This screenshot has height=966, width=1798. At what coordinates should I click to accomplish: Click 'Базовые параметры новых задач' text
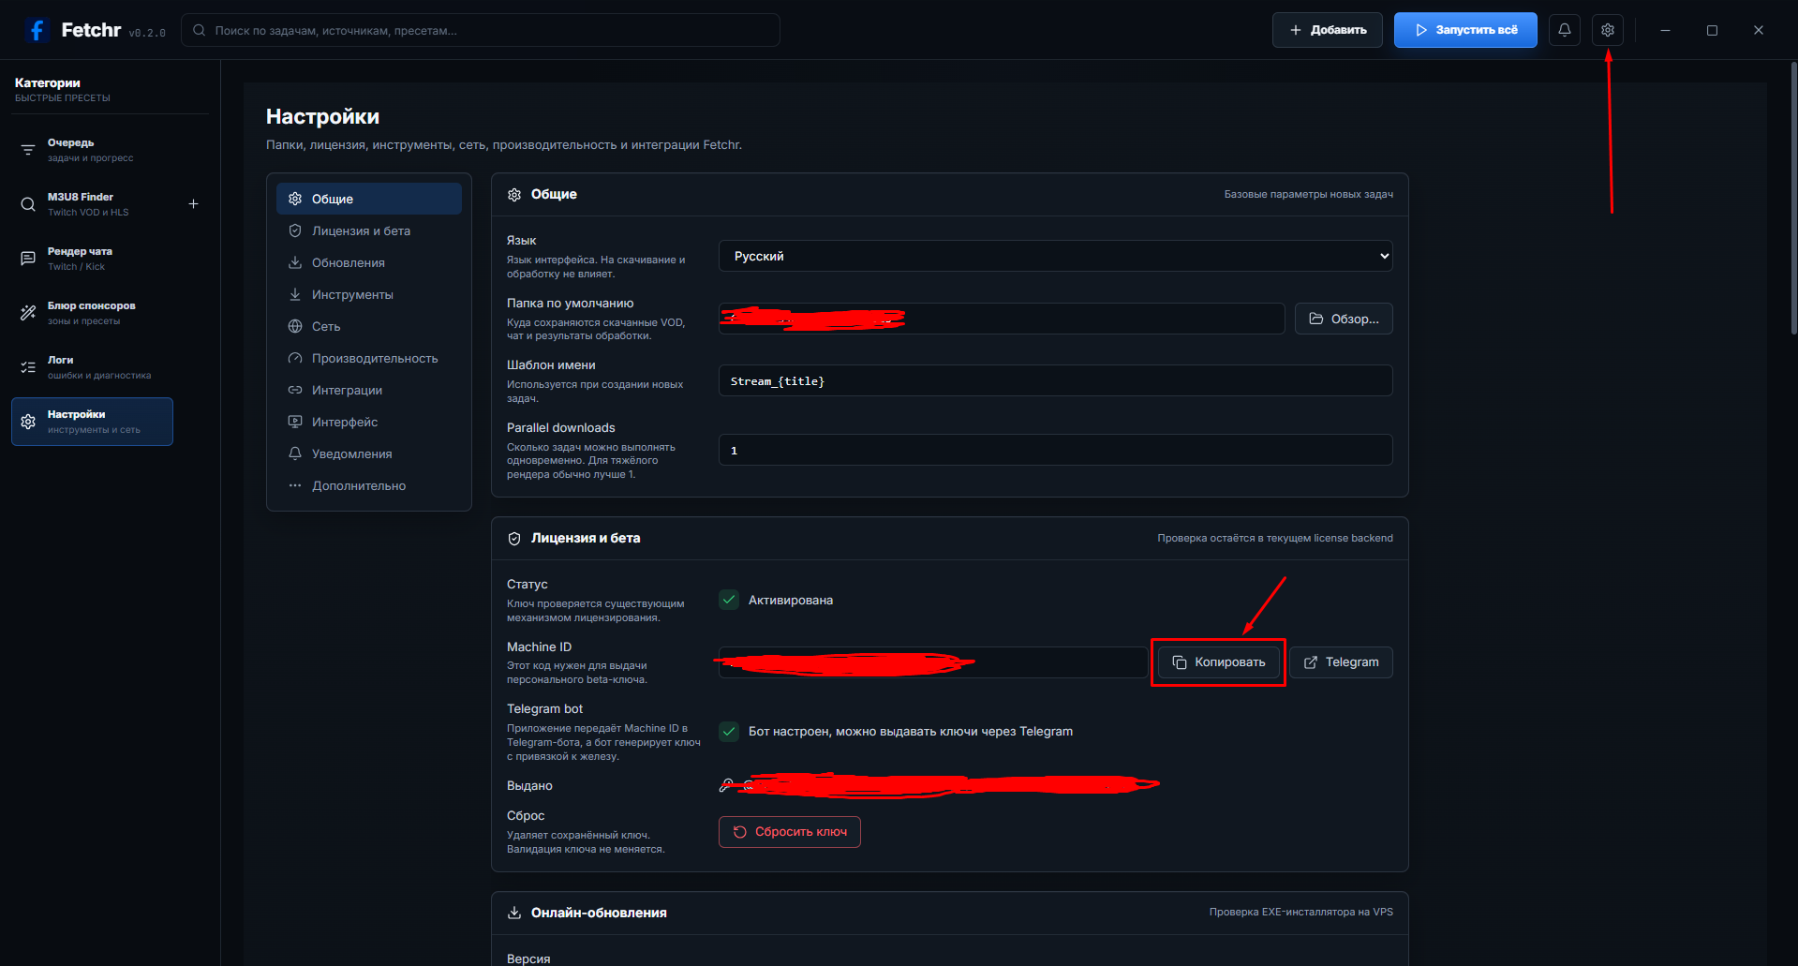click(1309, 195)
